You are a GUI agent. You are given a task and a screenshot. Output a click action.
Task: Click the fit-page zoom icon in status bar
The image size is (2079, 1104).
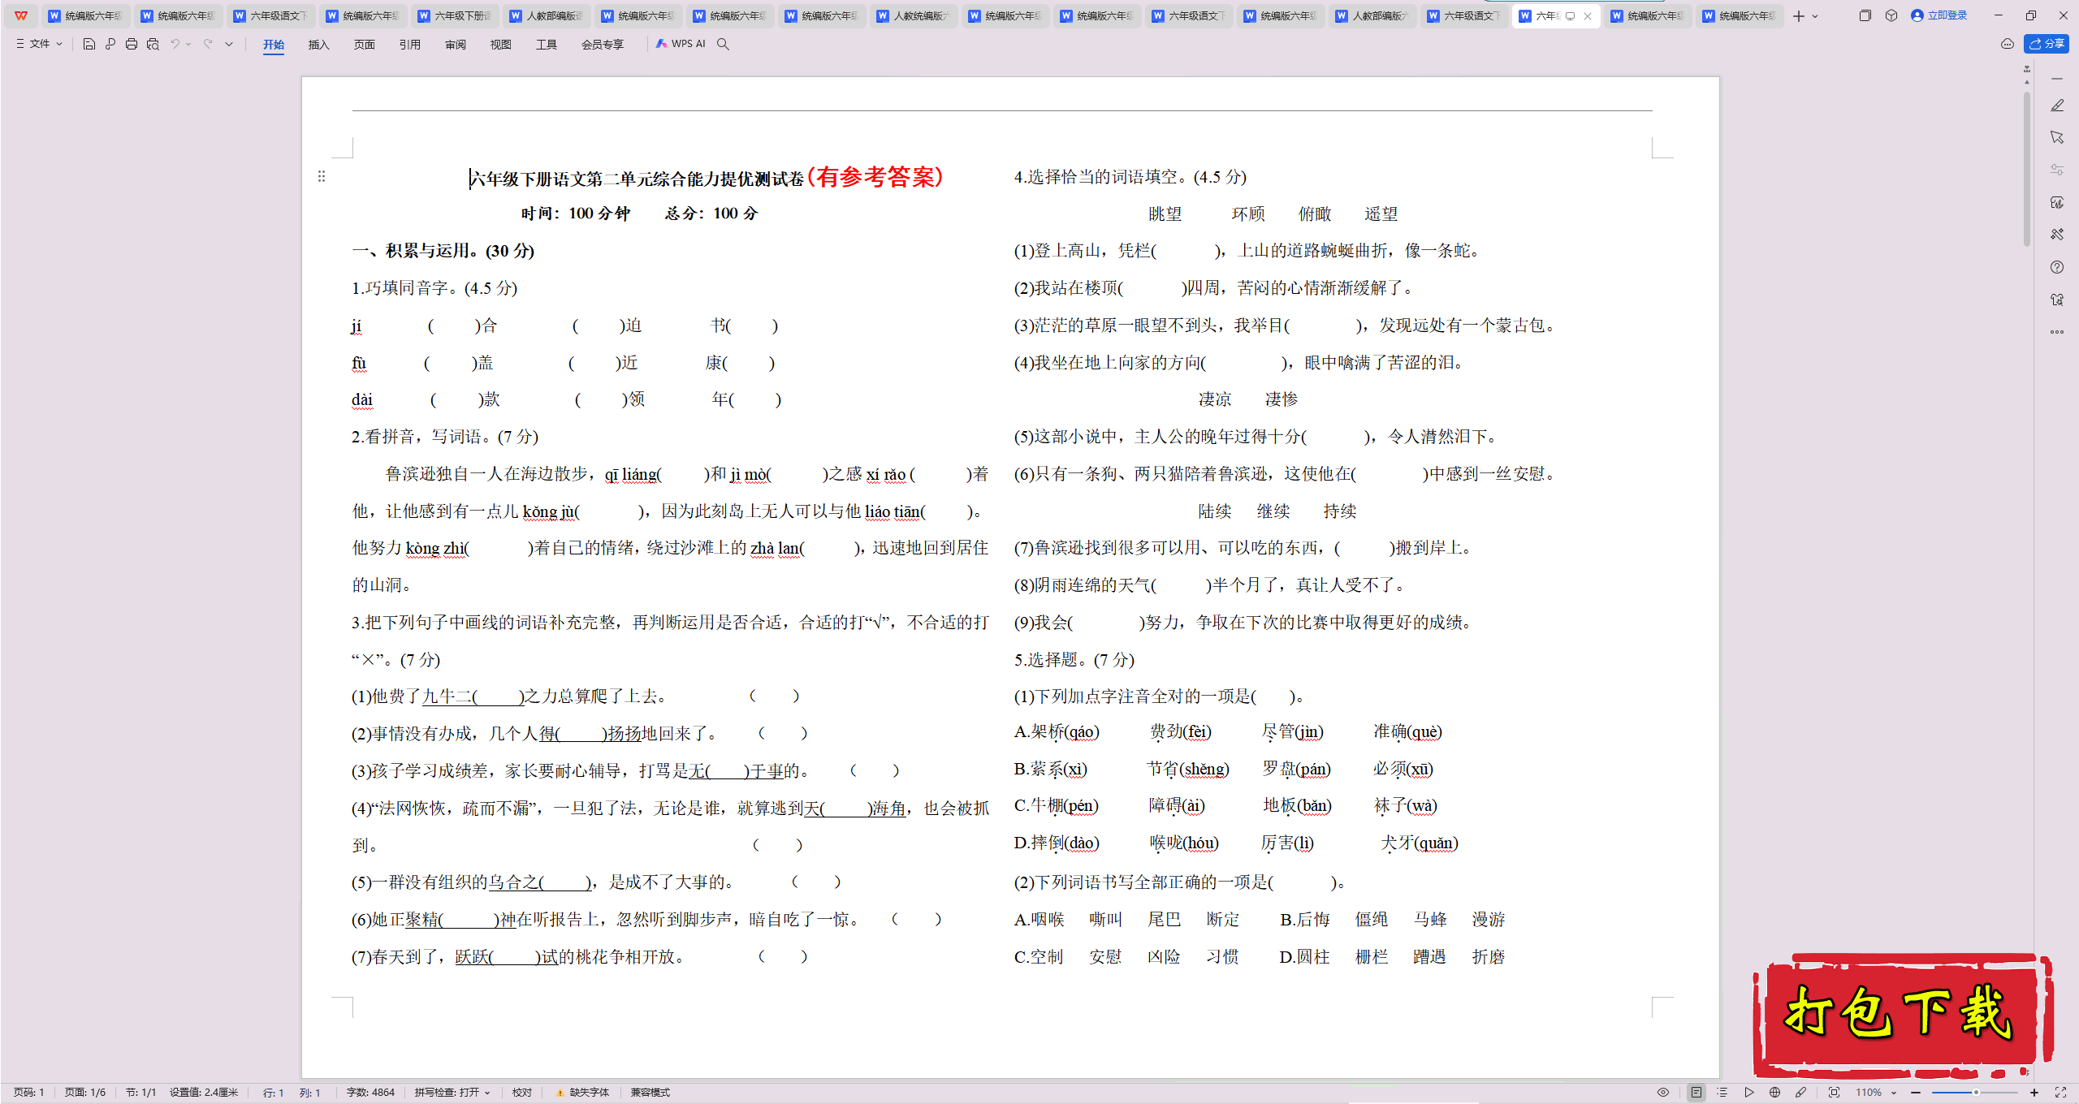pos(1834,1093)
